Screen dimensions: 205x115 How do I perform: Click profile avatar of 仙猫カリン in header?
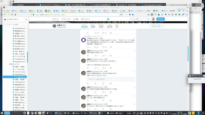click(x=54, y=26)
